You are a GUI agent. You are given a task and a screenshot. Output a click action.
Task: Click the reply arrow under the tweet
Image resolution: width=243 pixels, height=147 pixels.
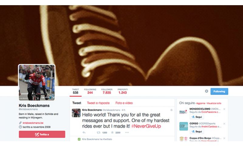click(x=84, y=132)
